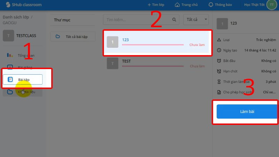The width and height of the screenshot is (279, 157).
Task: Select the 123 assignment title
Action: (125, 40)
